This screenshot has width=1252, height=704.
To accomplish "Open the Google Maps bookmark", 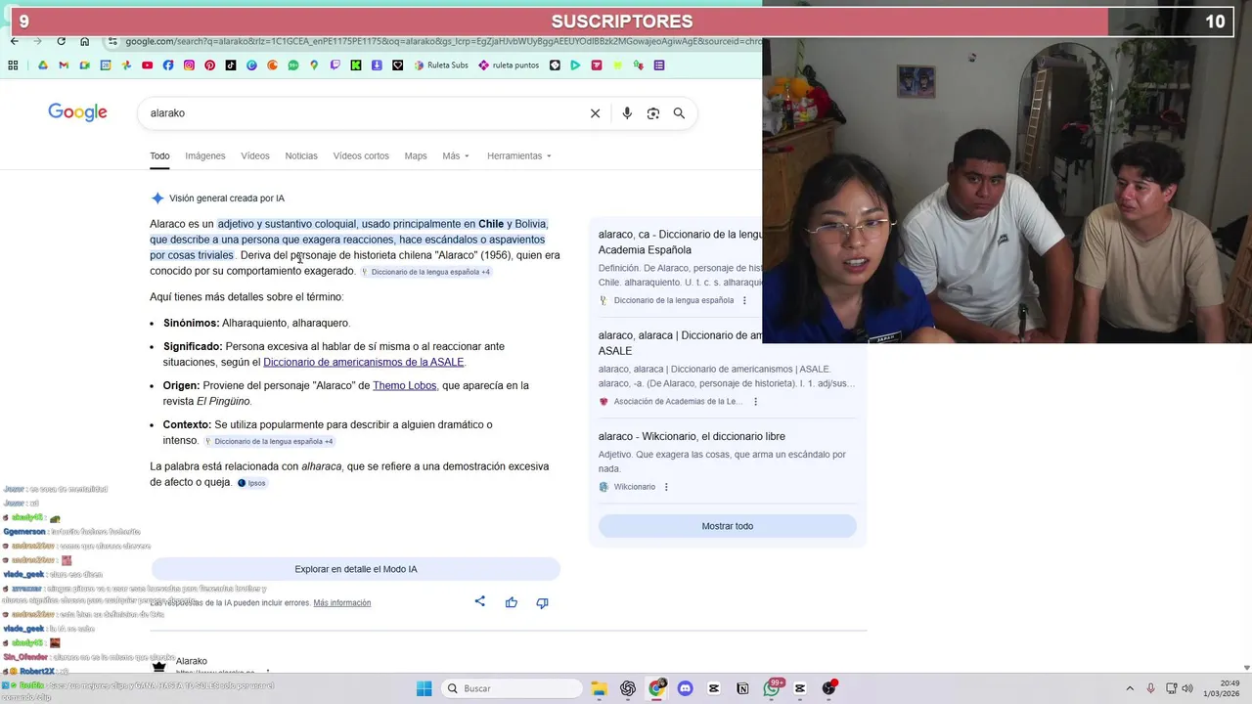I will (x=314, y=66).
